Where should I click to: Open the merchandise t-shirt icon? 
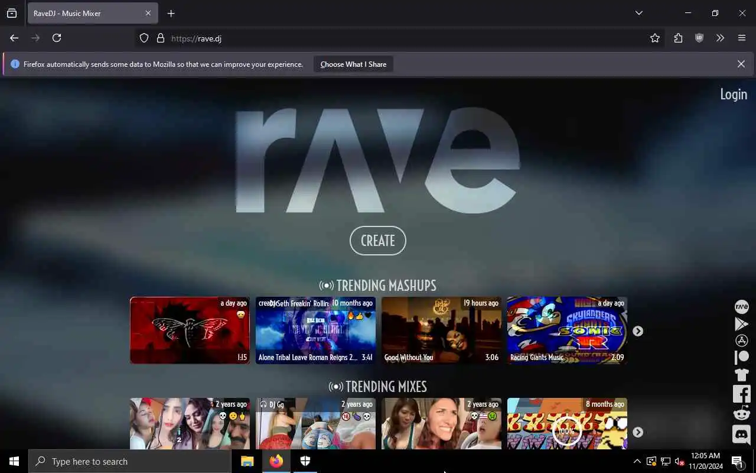[741, 375]
